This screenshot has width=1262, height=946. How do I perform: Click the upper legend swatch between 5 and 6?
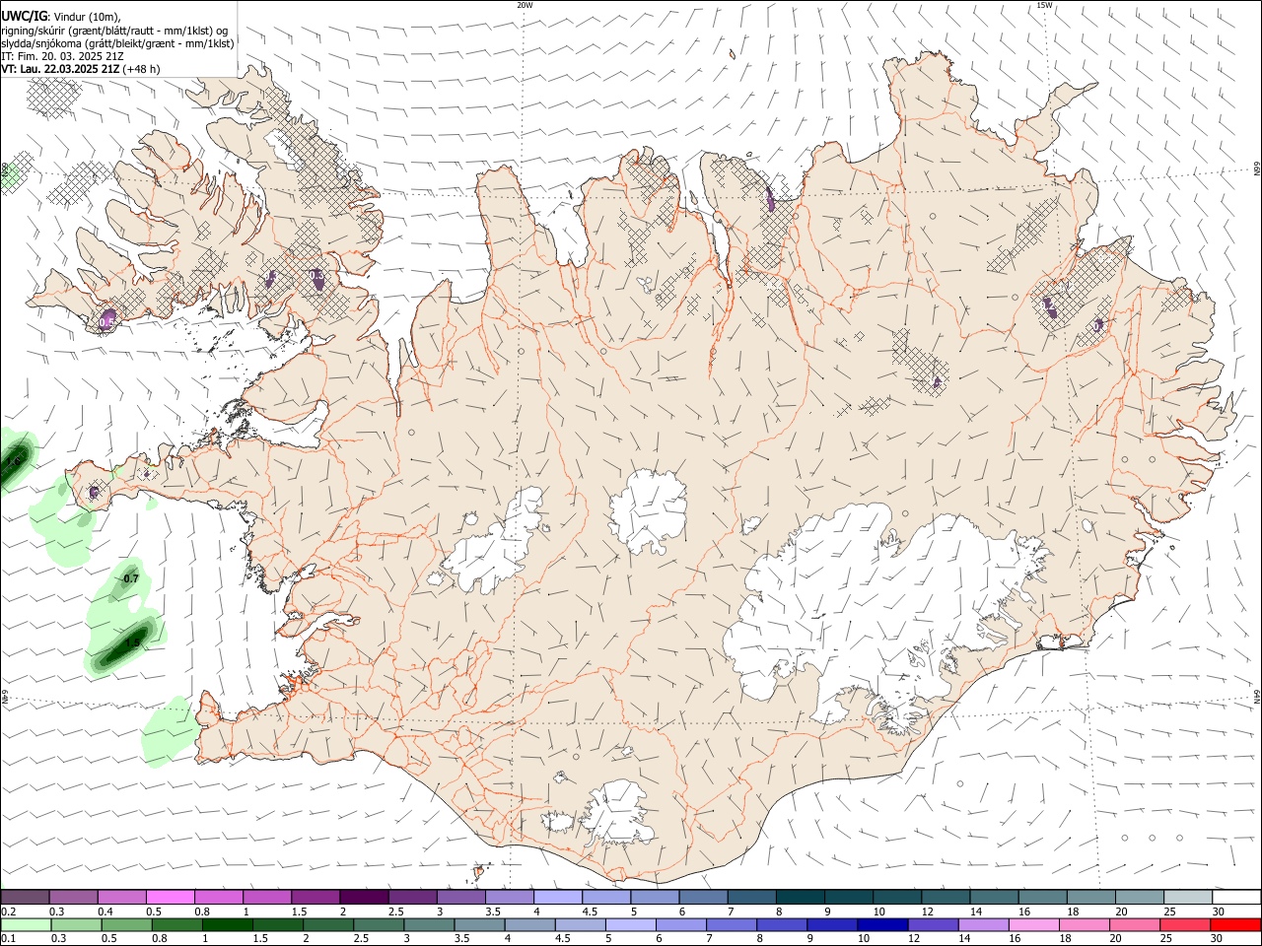click(x=654, y=897)
